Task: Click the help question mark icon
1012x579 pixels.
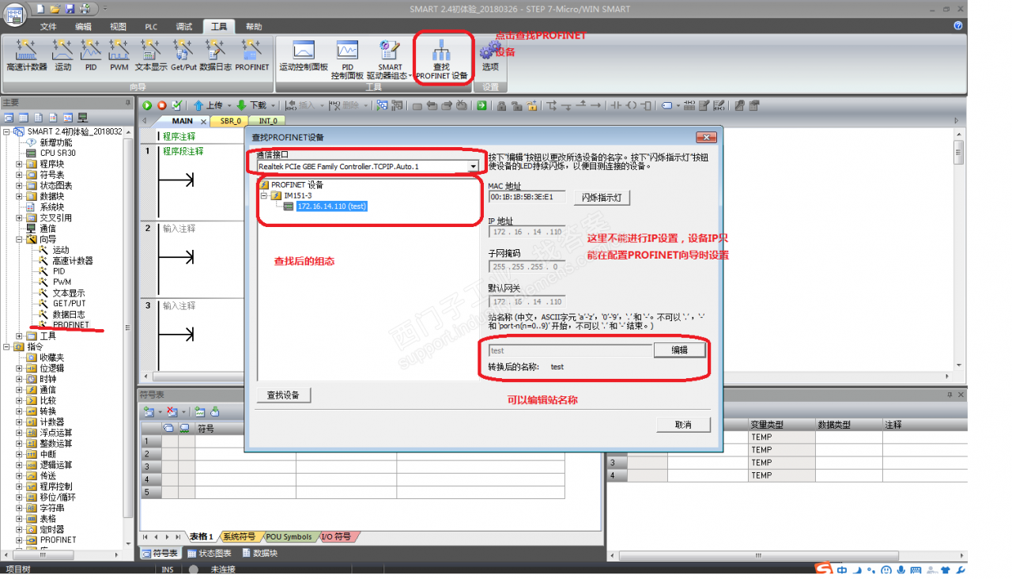Action: coord(958,26)
